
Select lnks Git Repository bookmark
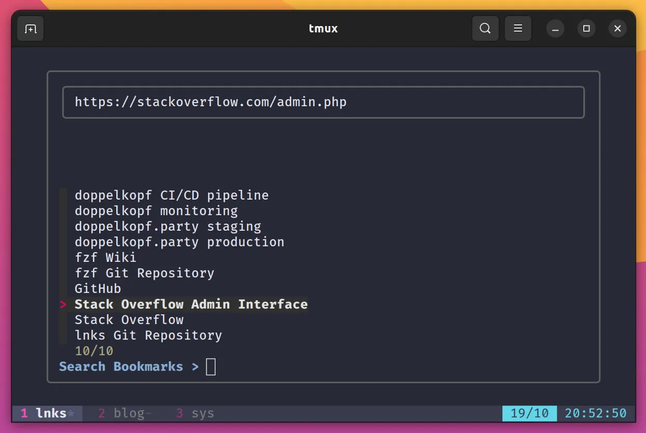(x=148, y=336)
